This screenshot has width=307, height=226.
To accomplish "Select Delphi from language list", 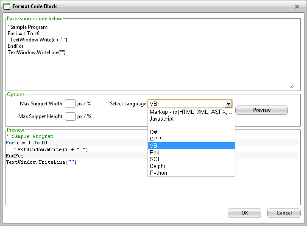I will pos(191,166).
